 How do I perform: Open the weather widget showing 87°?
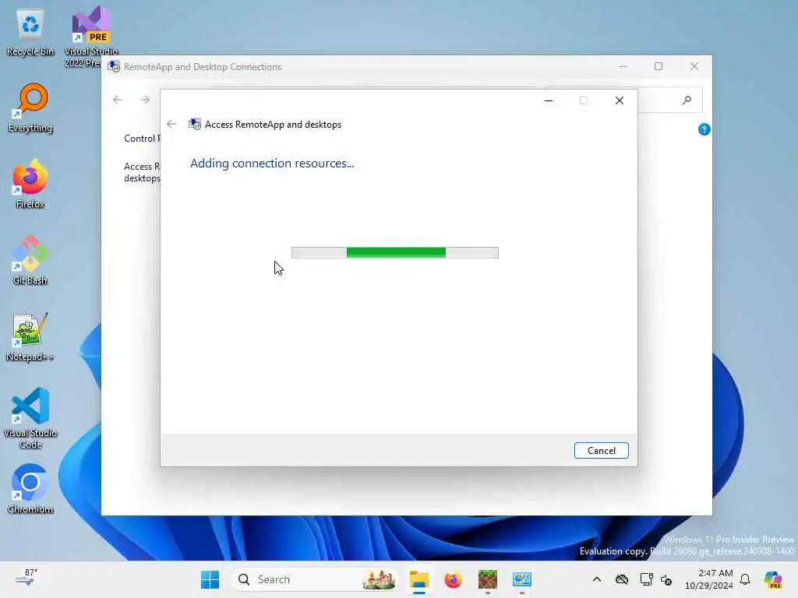26,579
